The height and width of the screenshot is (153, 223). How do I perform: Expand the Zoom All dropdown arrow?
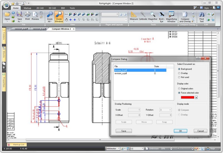[x=51, y=21]
